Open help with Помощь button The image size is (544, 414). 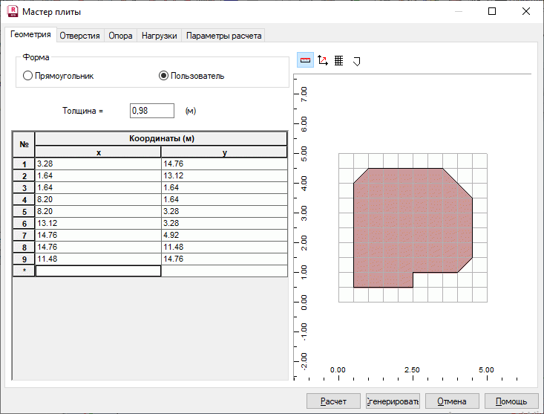511,401
